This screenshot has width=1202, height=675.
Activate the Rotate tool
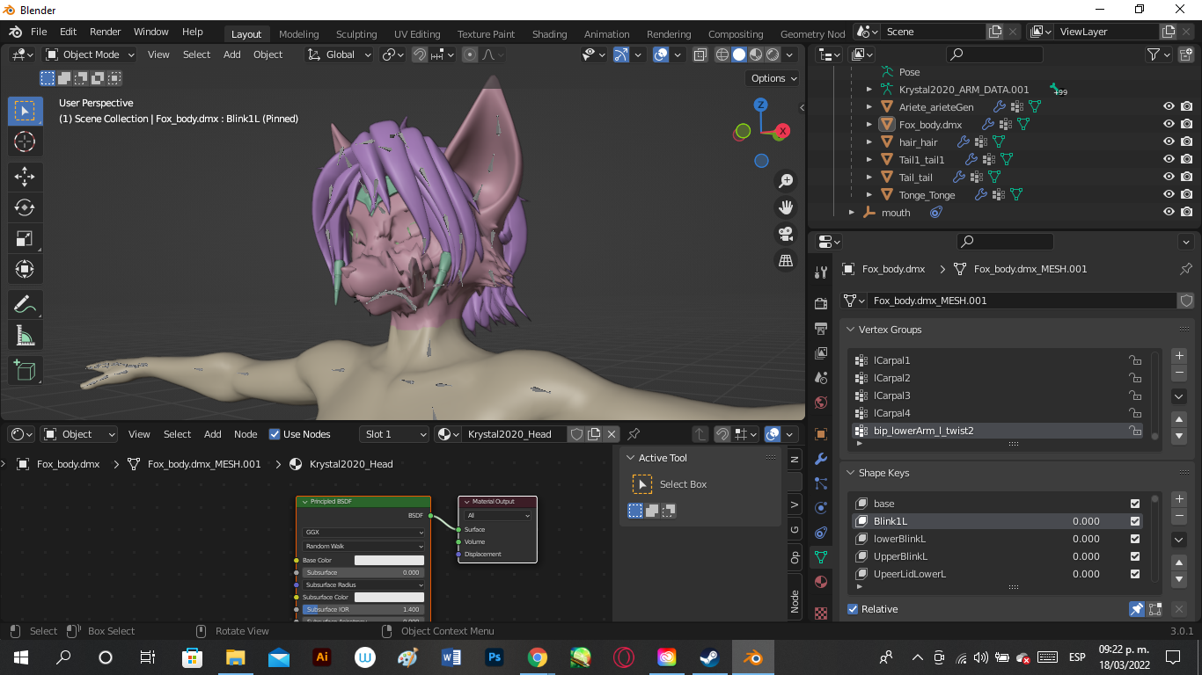25,207
